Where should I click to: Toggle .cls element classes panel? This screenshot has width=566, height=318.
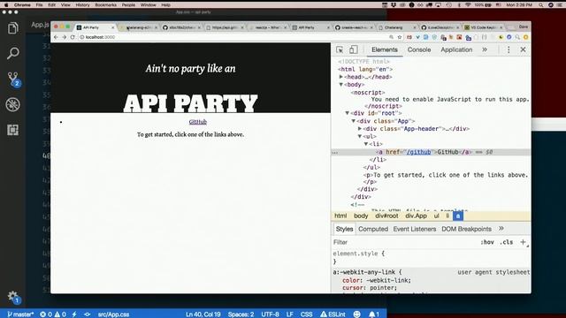coord(507,242)
